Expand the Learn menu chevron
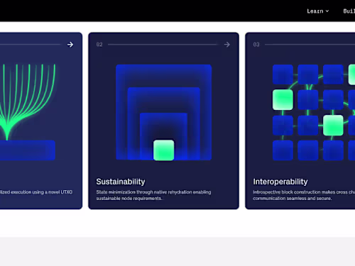Image resolution: width=355 pixels, height=266 pixels. pyautogui.click(x=327, y=11)
